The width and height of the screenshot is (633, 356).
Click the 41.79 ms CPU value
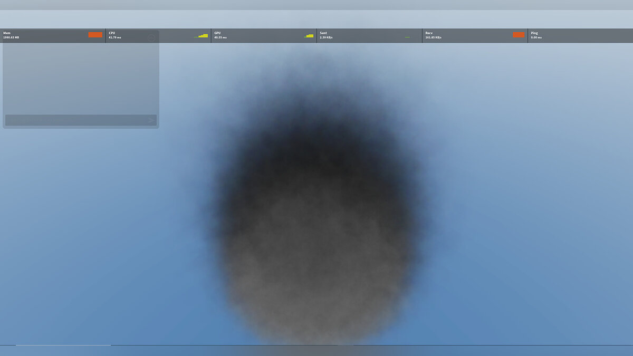[x=114, y=37]
